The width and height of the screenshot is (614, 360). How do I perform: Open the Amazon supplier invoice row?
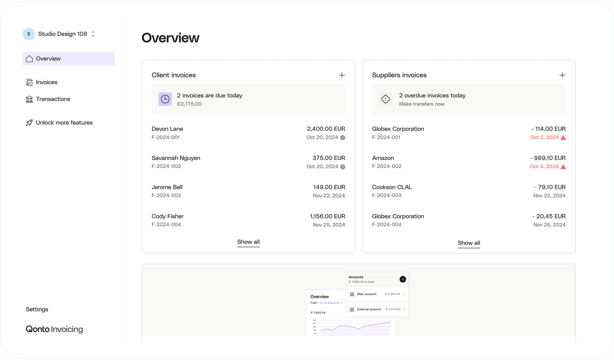[469, 162]
